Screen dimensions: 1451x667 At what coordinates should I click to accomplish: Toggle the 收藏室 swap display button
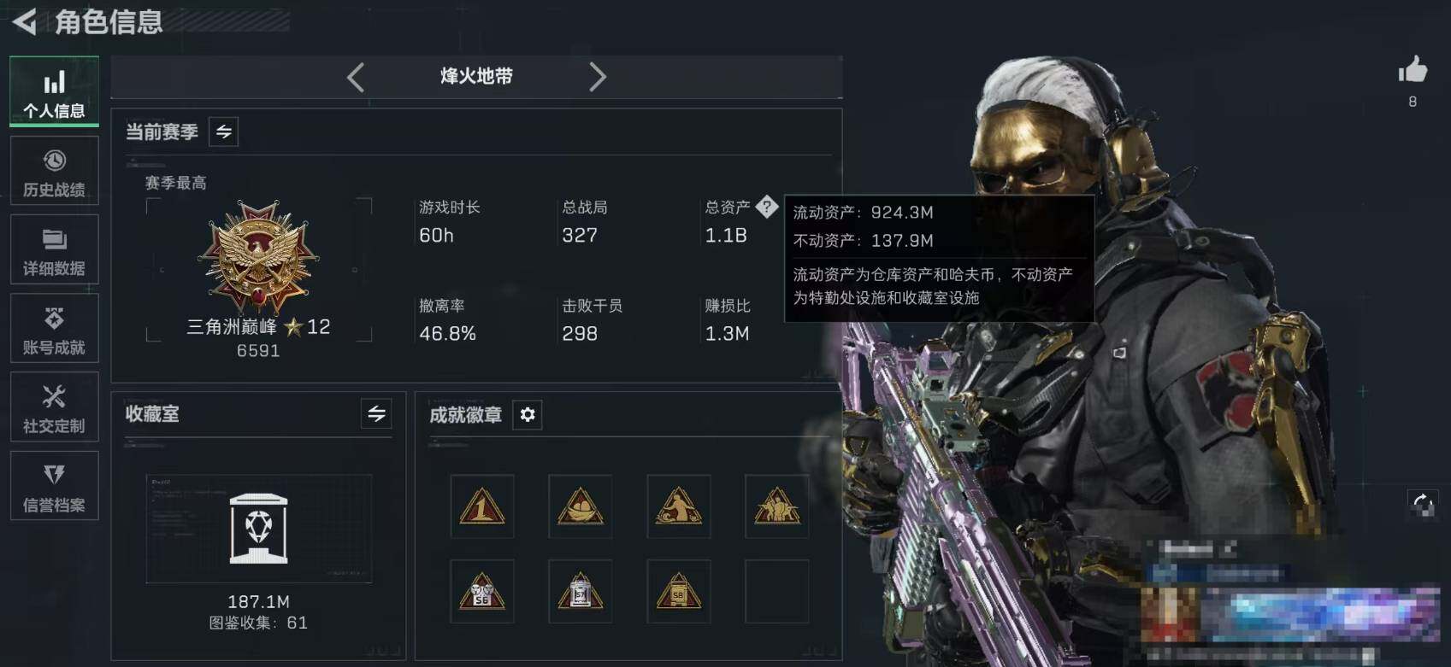(376, 414)
